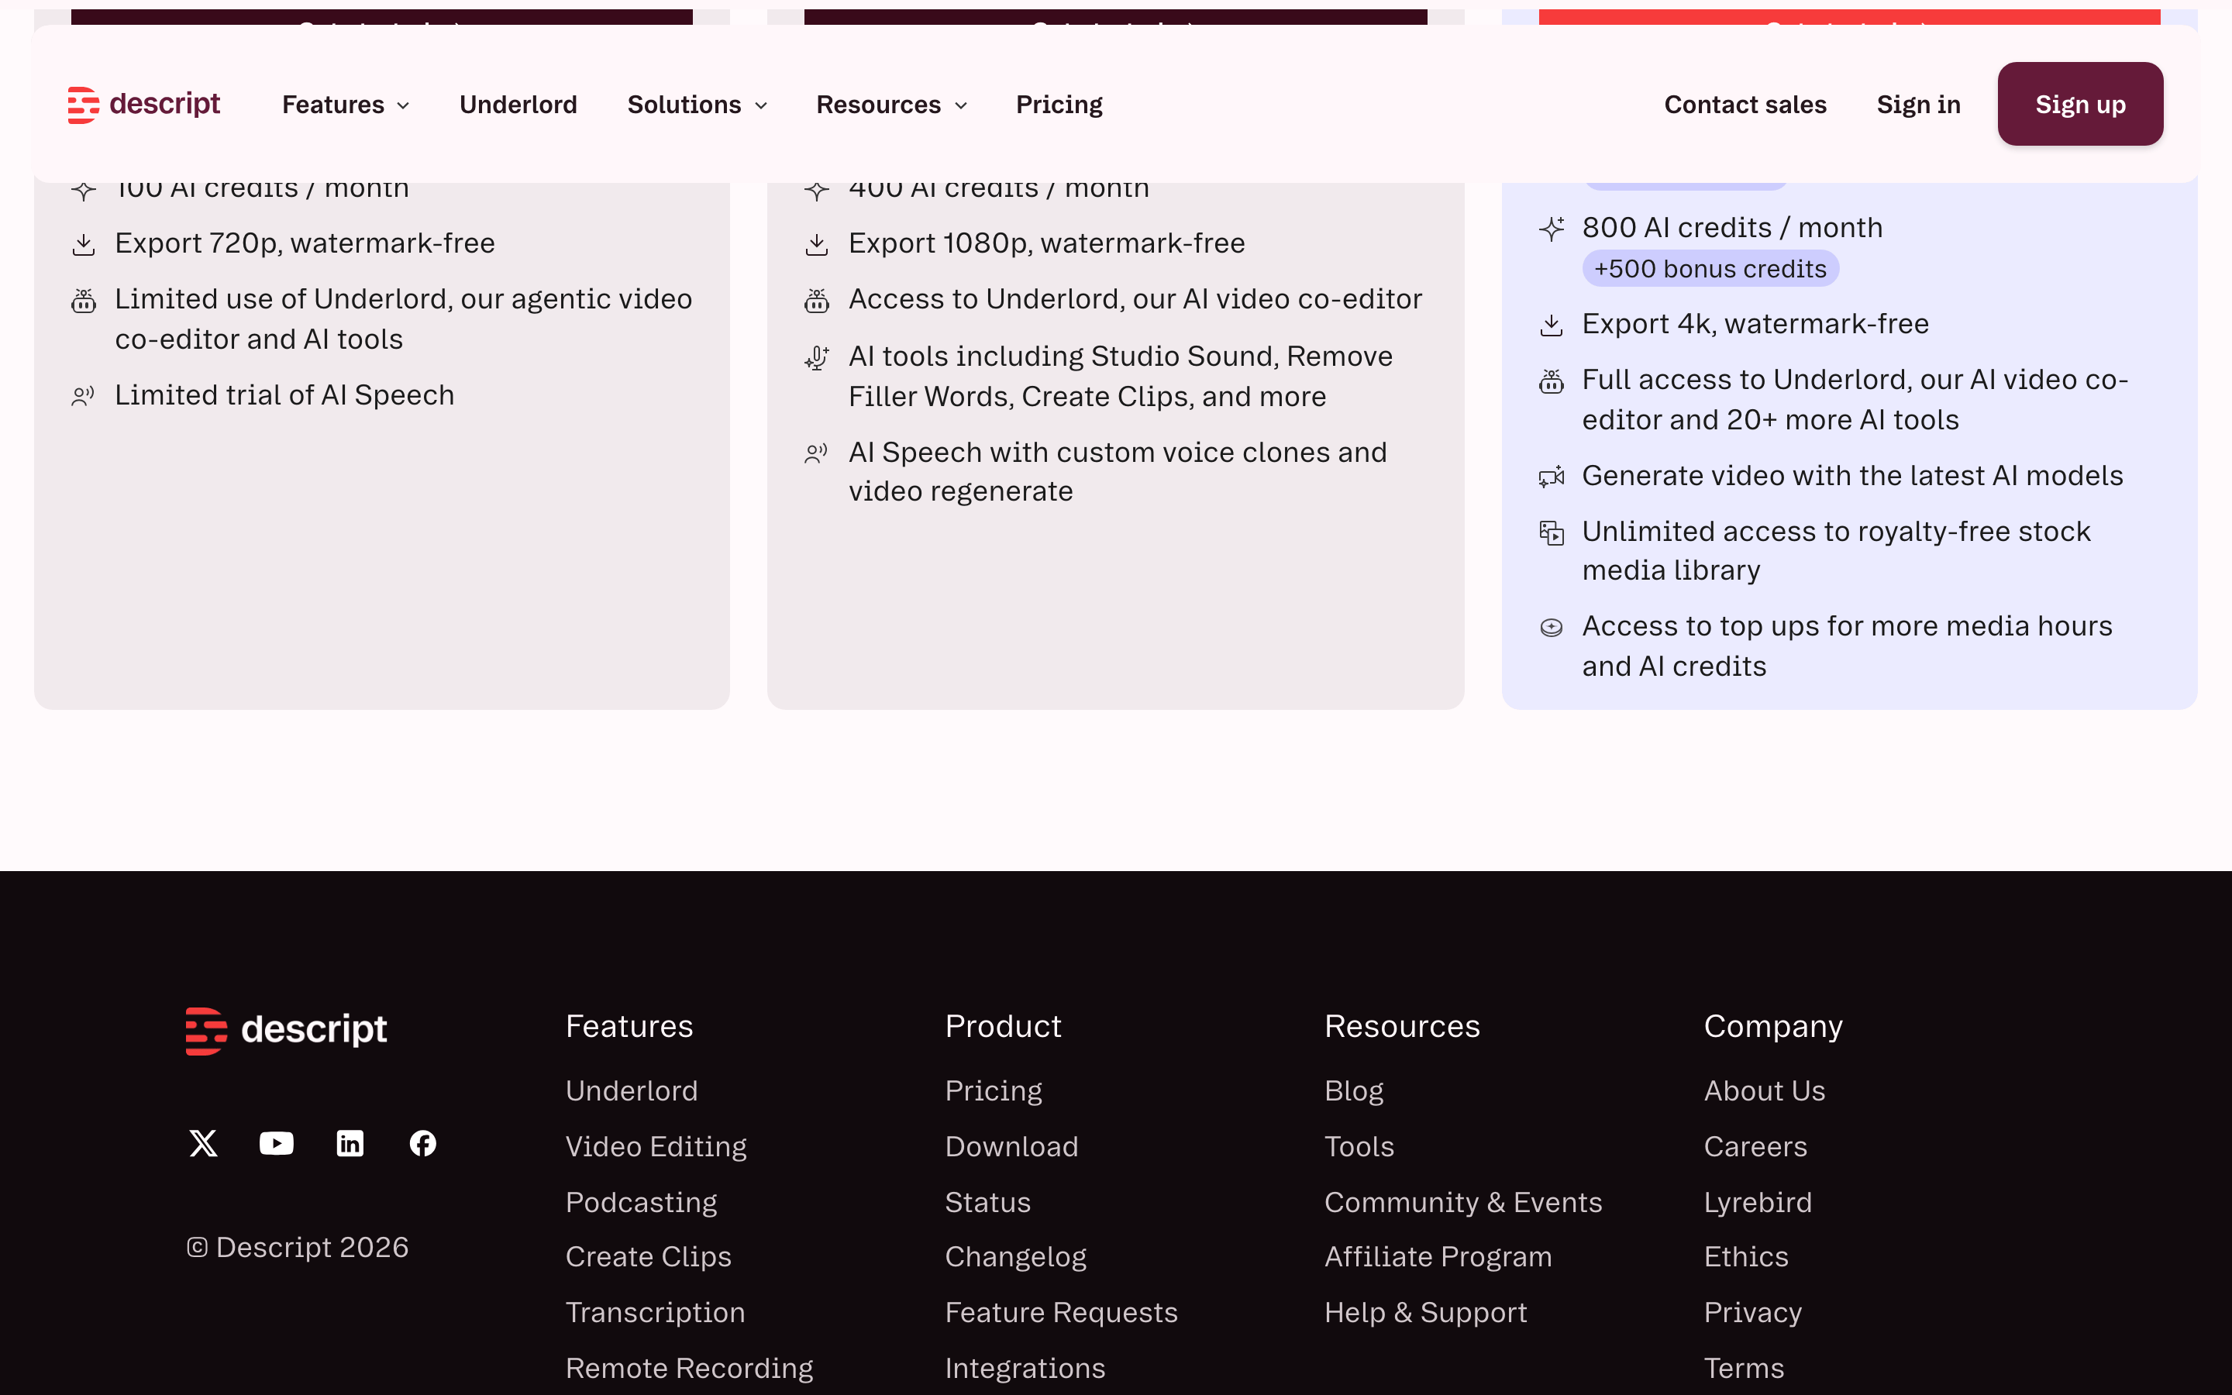Open the Feature Requests footer link
2232x1395 pixels.
tap(1062, 1312)
